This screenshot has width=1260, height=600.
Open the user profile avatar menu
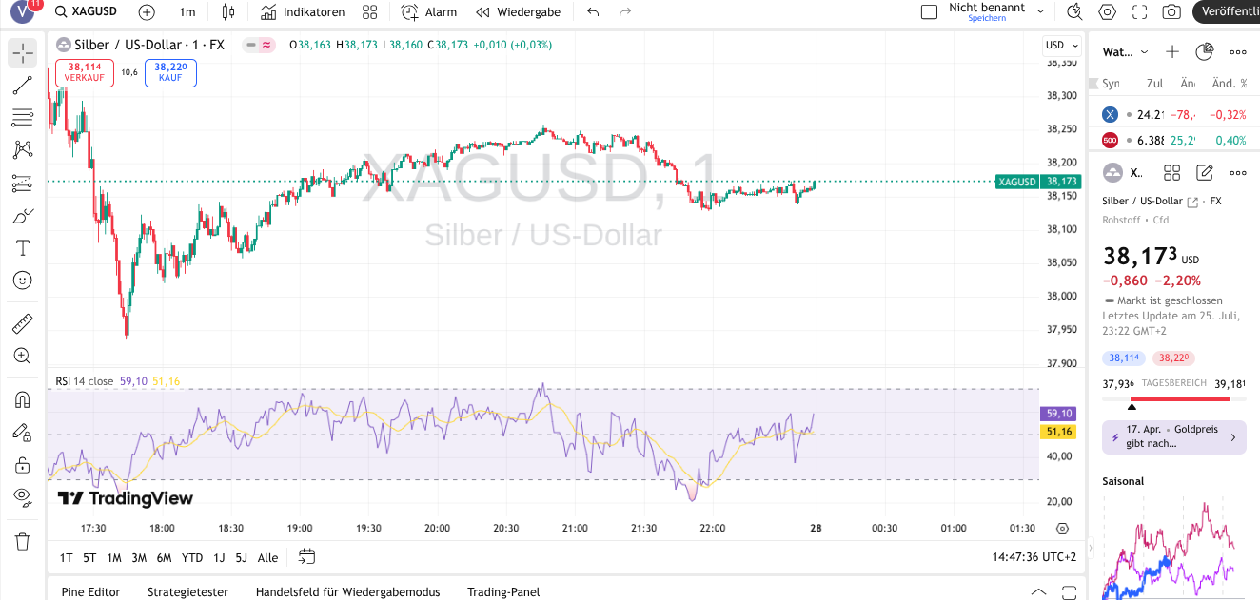point(23,12)
